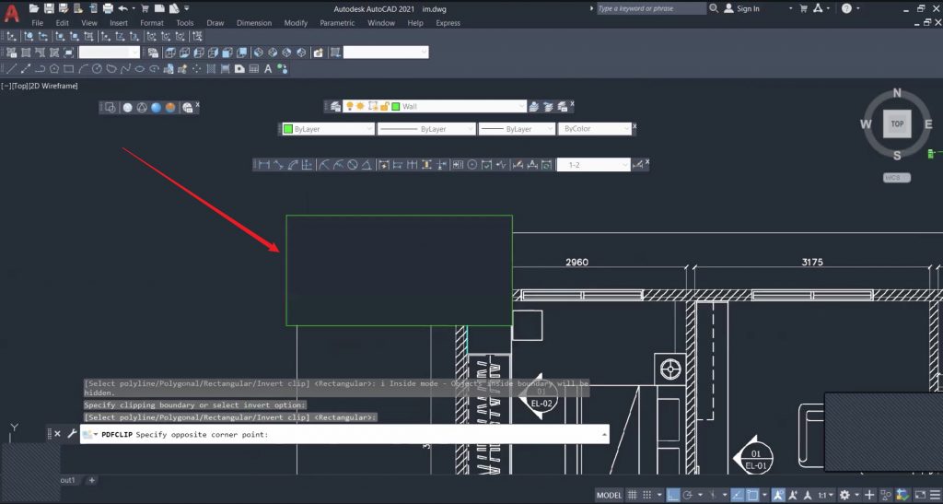
Task: Toggle 2D object snap square in status bar
Action: coord(752,495)
